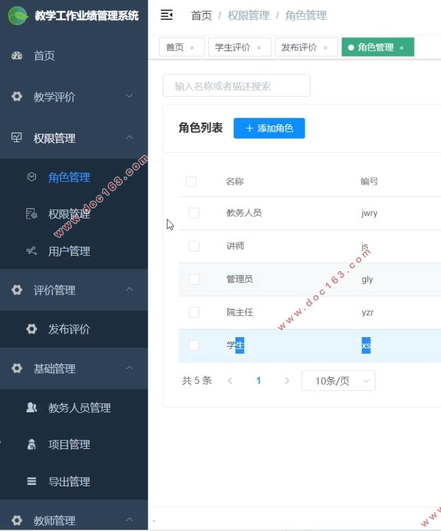Click the 院主任 role name cell
441x531 pixels.
pyautogui.click(x=240, y=312)
